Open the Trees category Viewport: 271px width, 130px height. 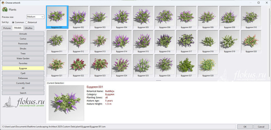pos(23,54)
